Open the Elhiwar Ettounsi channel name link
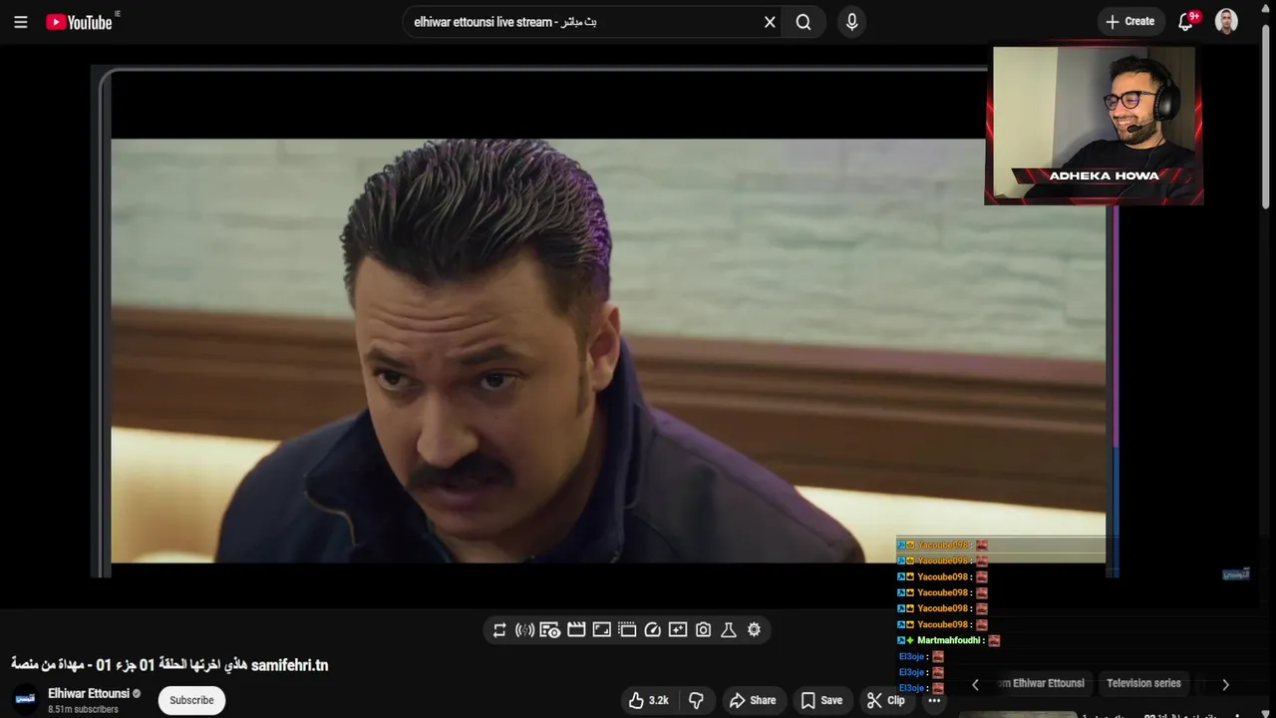This screenshot has width=1276, height=718. click(x=89, y=694)
